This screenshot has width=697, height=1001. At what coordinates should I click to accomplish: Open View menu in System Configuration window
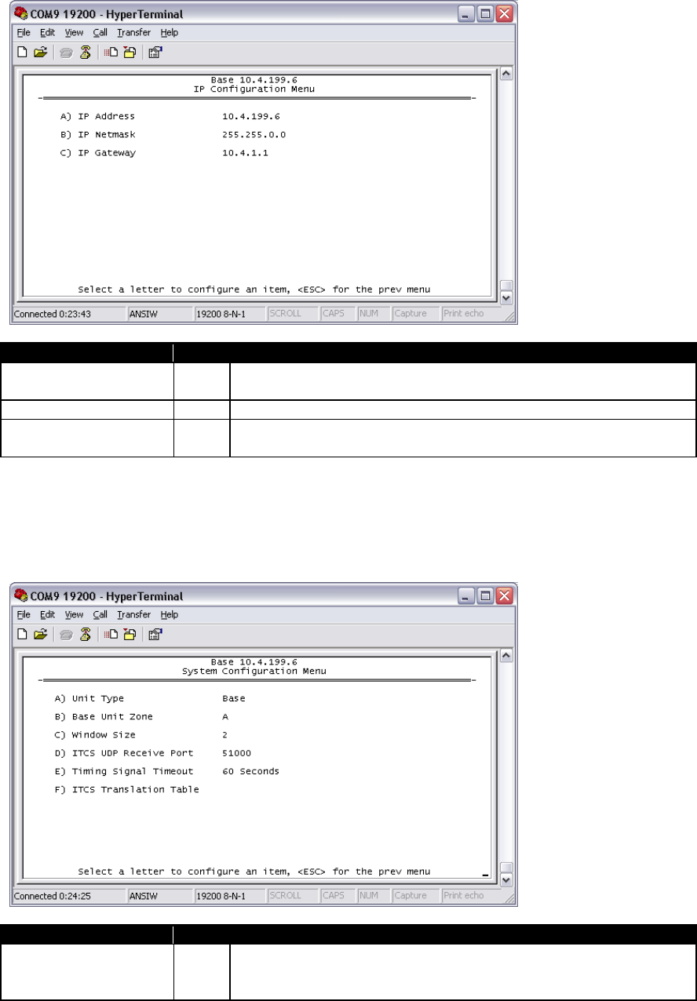(74, 614)
